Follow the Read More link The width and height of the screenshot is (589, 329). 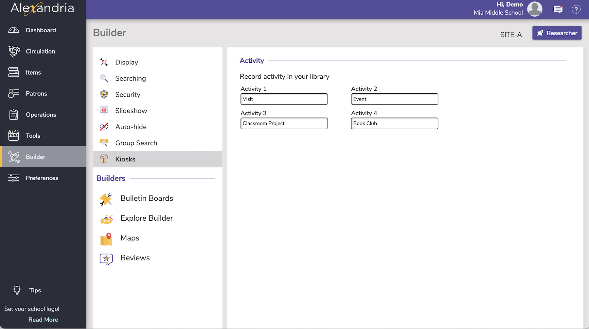coord(43,320)
